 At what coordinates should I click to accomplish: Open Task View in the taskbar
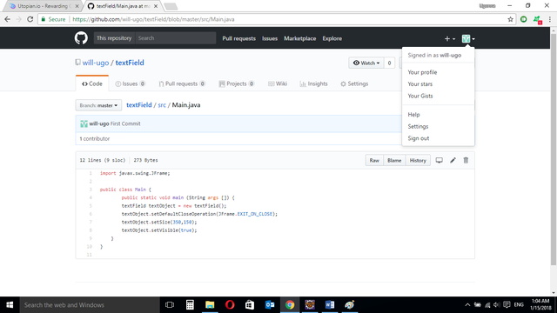[170, 305]
